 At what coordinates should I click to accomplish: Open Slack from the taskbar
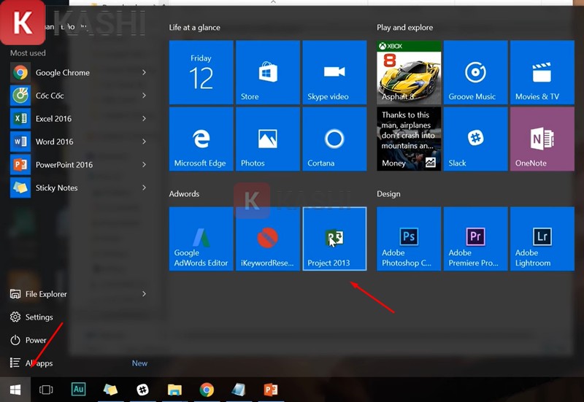click(x=142, y=390)
